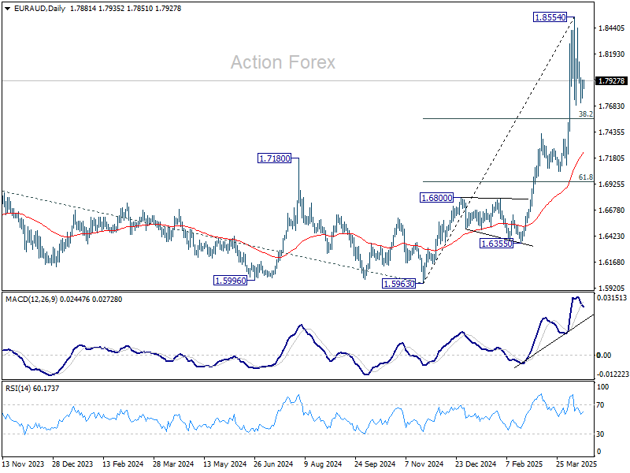Click the 1.71800 high price label
Image resolution: width=630 pixels, height=473 pixels.
[x=274, y=158]
